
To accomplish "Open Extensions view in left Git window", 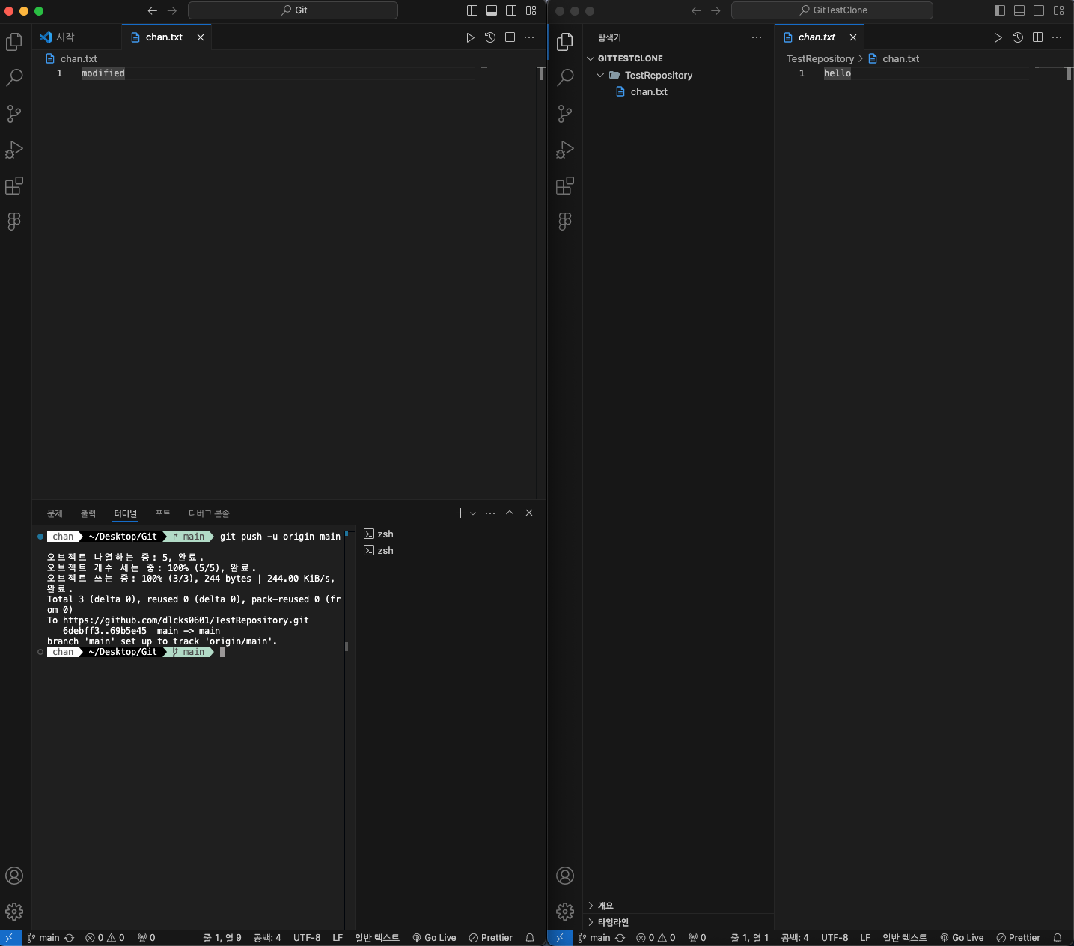I will click(x=14, y=186).
